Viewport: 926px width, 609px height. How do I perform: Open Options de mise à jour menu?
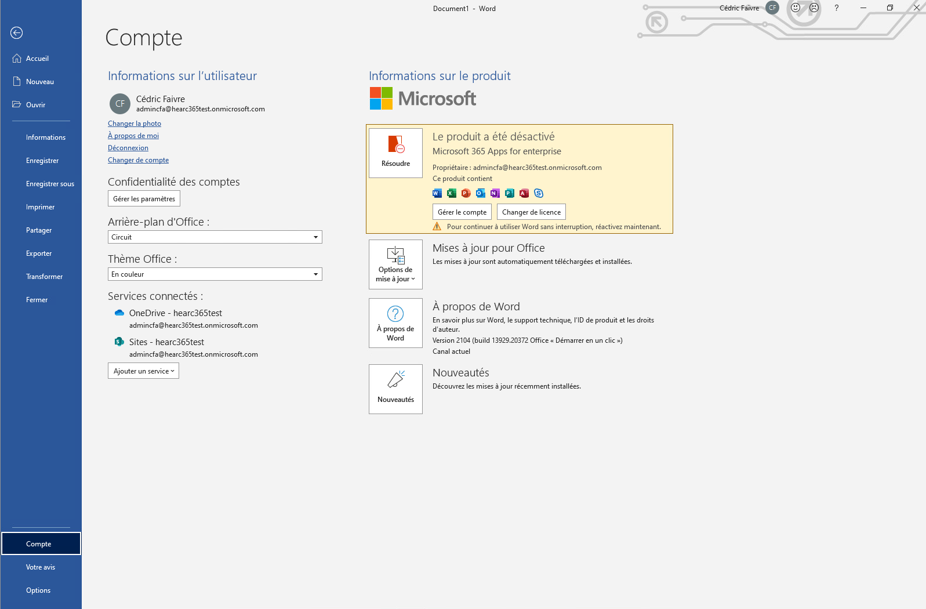[396, 264]
